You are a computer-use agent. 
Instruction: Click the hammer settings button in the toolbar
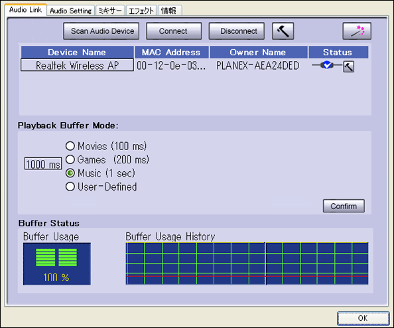[x=283, y=31]
